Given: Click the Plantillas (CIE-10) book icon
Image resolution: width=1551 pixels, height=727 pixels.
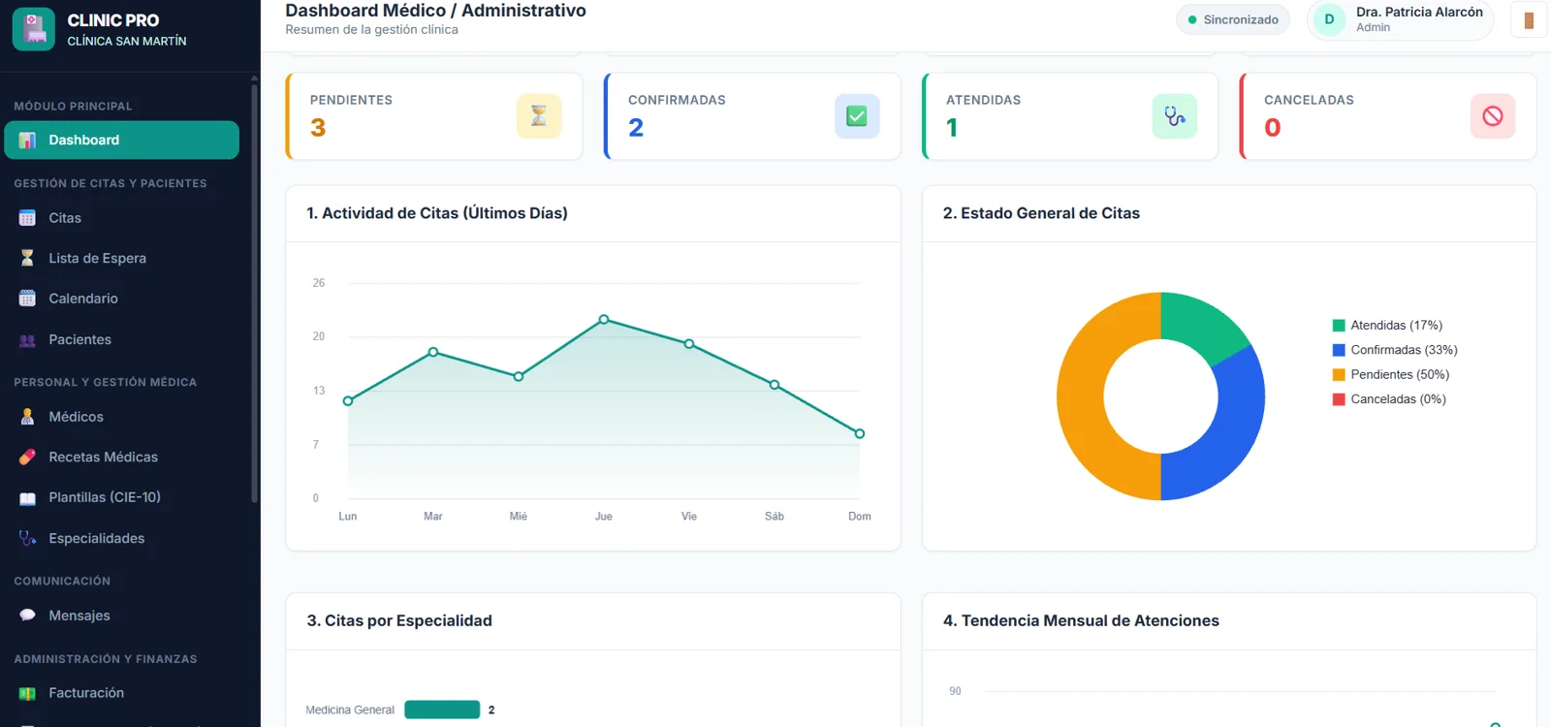Looking at the screenshot, I should click(x=27, y=498).
